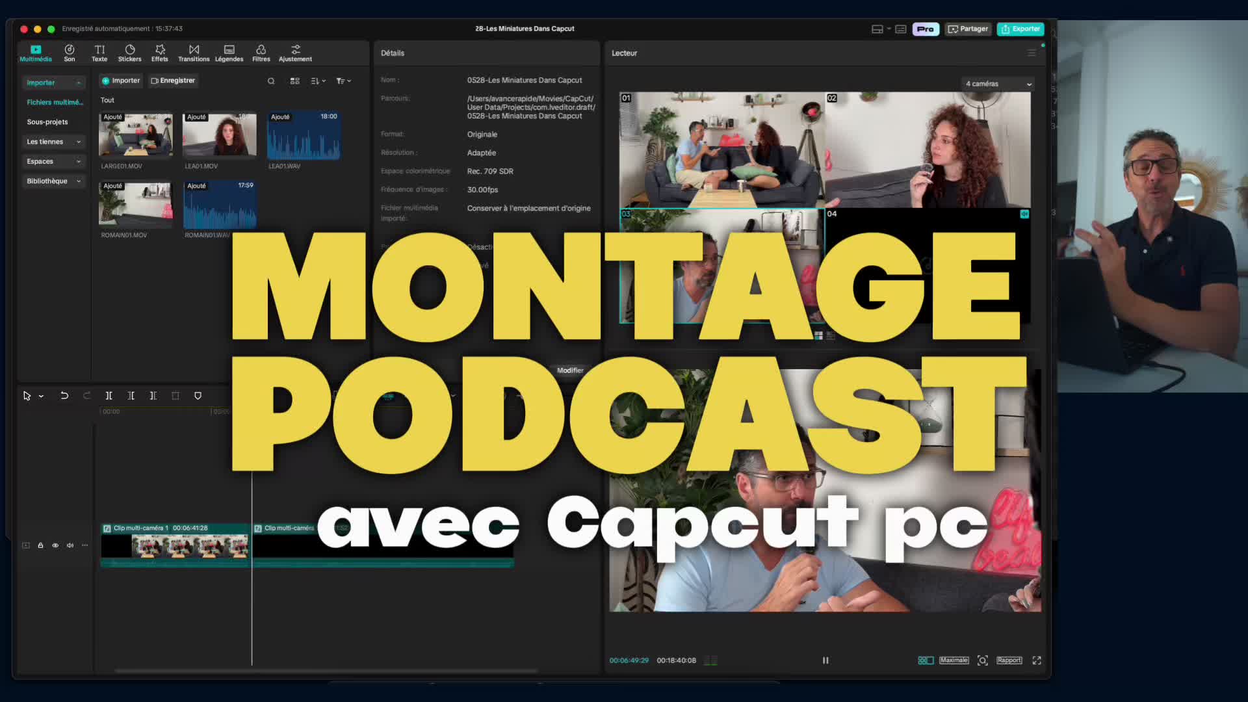Choose the selection pointer tool
The width and height of the screenshot is (1248, 702).
click(27, 396)
